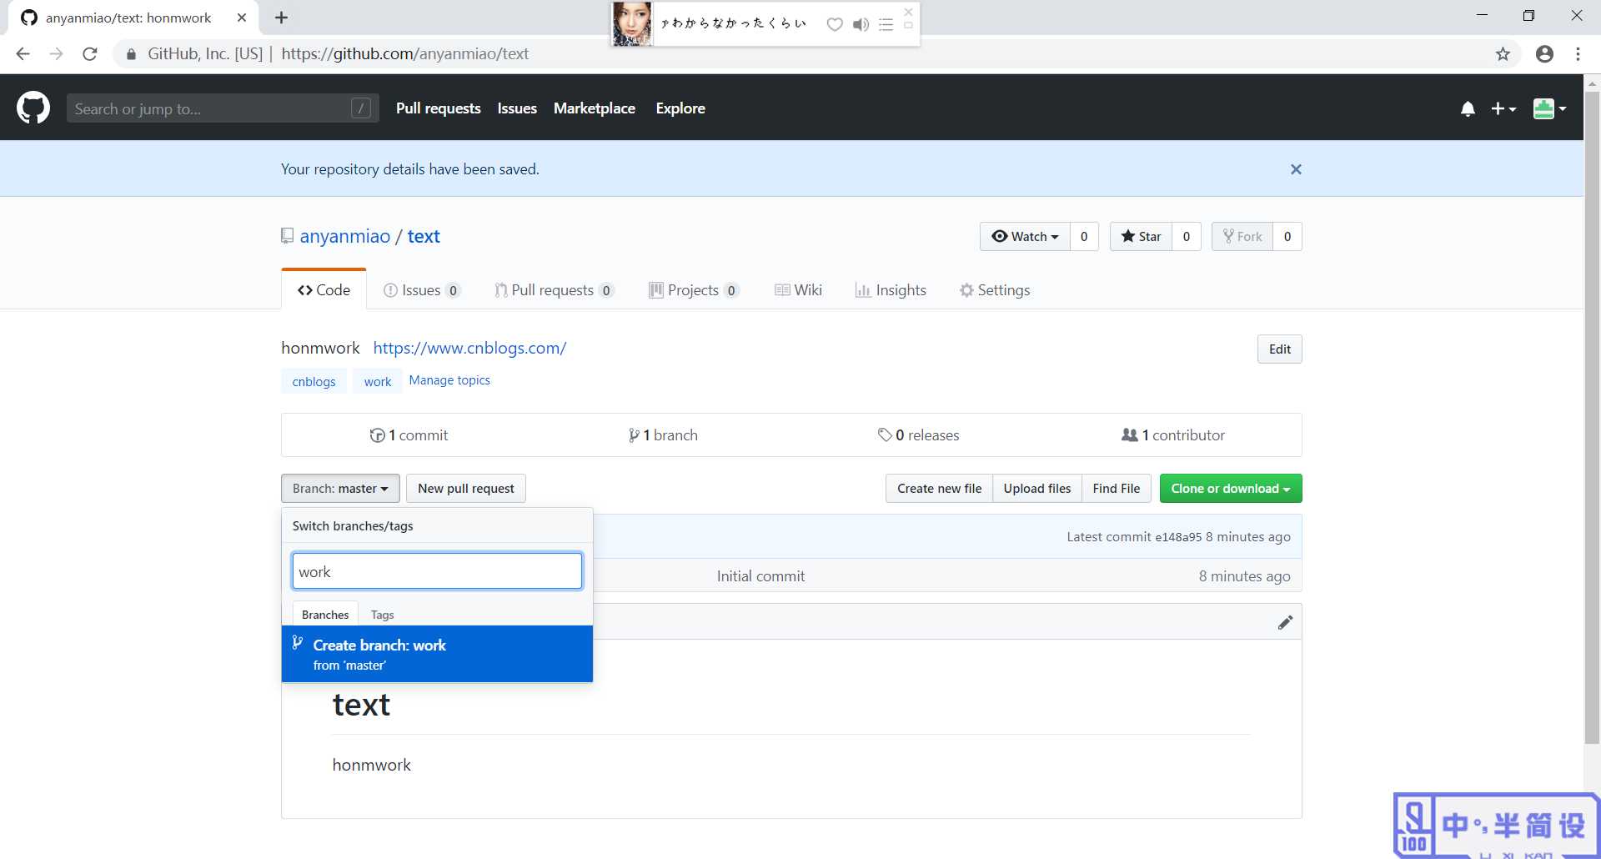Click the GitHub octocat logo
Image resolution: width=1601 pixels, height=859 pixels.
(33, 108)
